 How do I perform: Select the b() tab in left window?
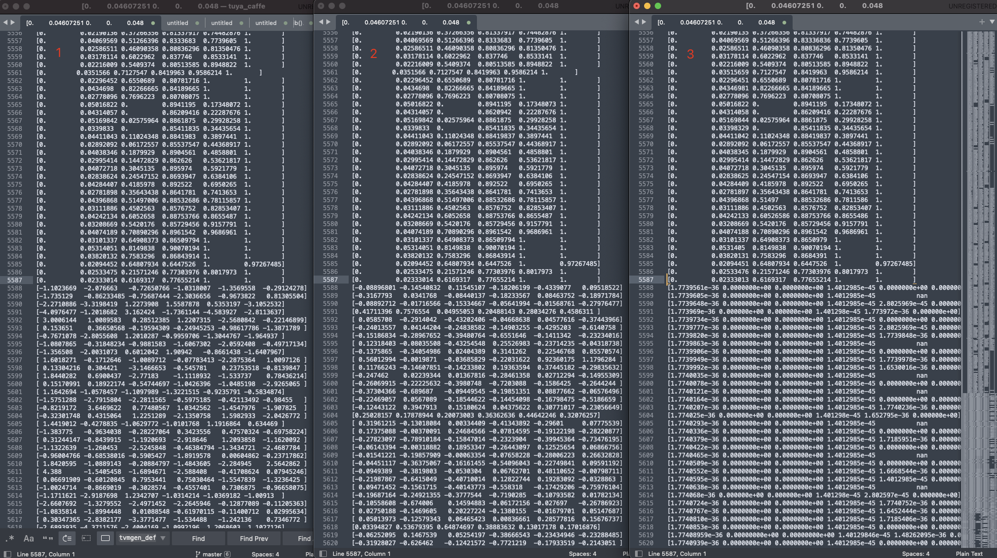298,23
